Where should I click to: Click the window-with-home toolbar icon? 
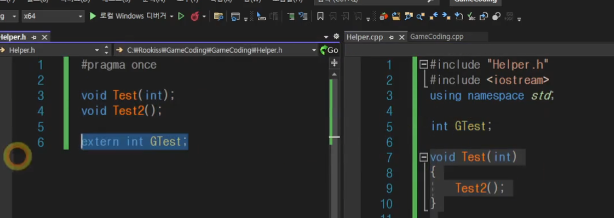coord(235,17)
